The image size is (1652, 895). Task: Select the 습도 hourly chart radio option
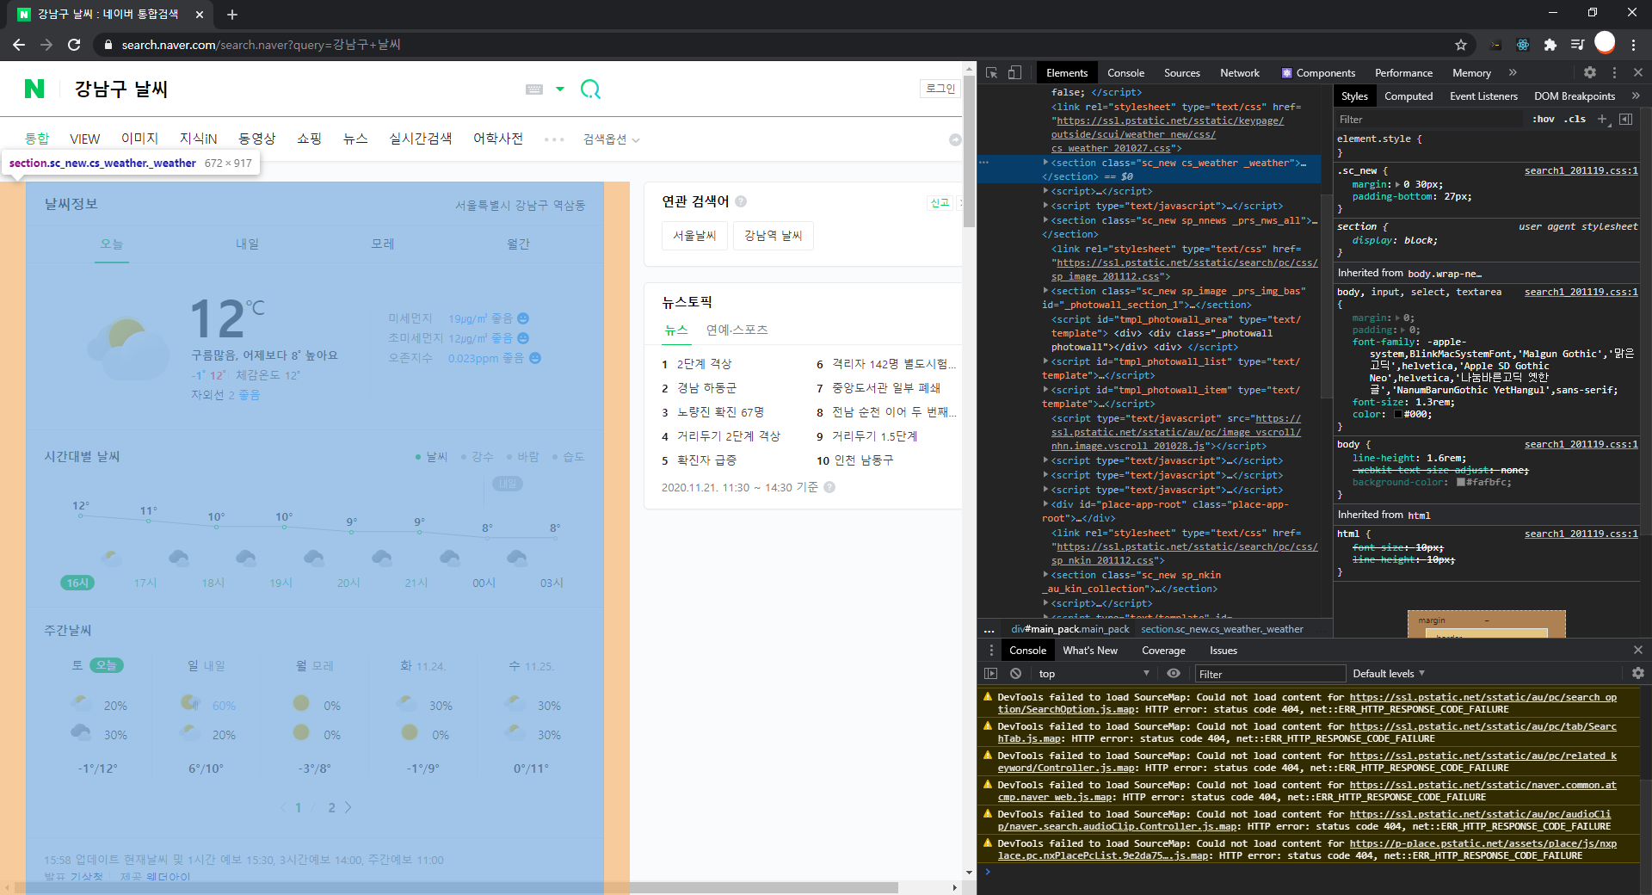pyautogui.click(x=568, y=457)
